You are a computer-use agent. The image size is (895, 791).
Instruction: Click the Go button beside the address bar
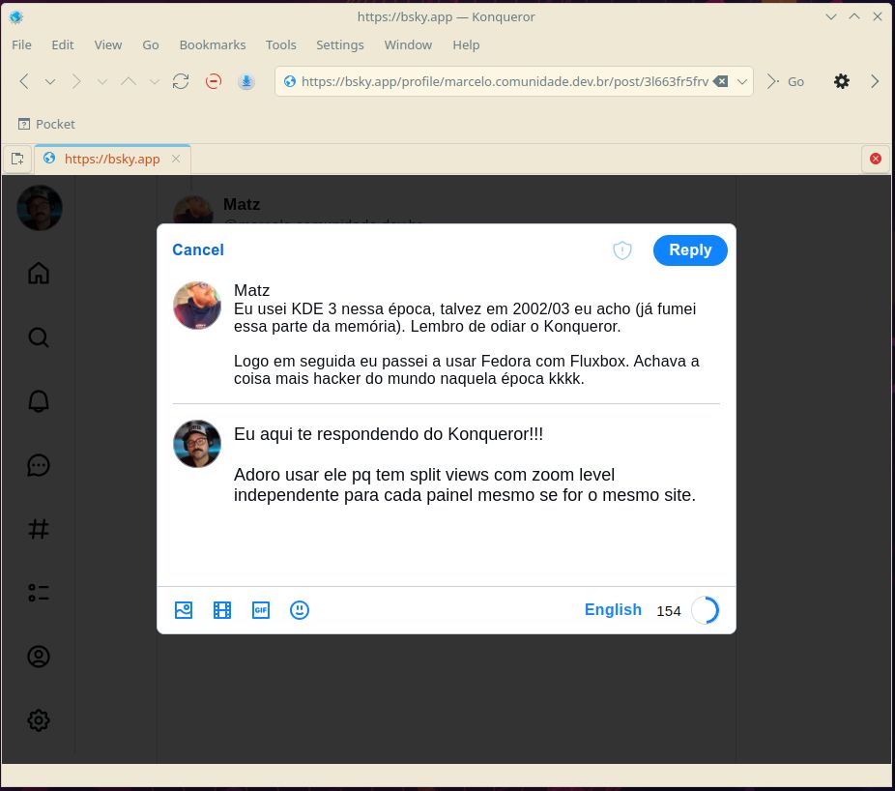786,81
